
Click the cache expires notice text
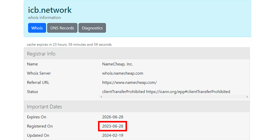click(x=69, y=45)
